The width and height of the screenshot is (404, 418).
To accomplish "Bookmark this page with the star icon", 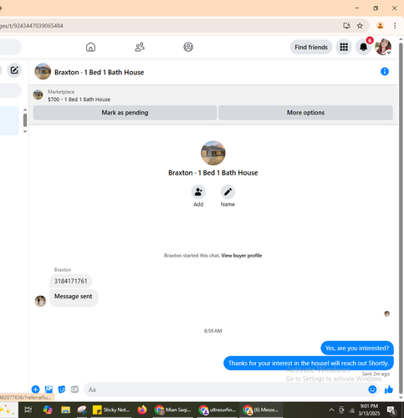I will coord(360,26).
